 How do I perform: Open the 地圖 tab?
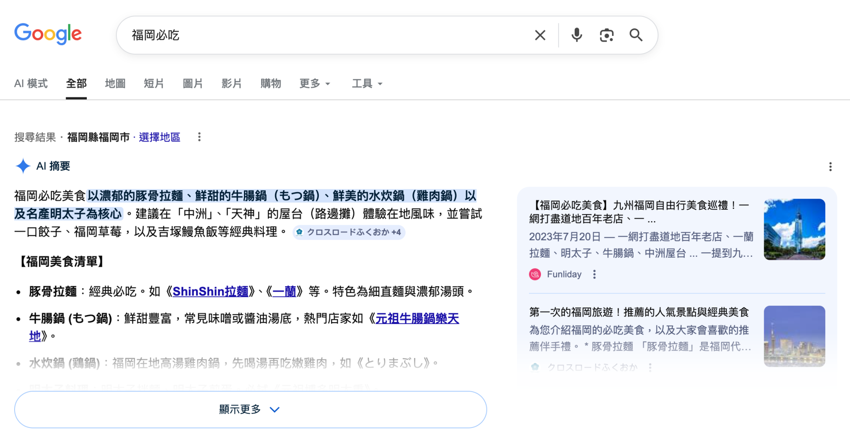[115, 83]
